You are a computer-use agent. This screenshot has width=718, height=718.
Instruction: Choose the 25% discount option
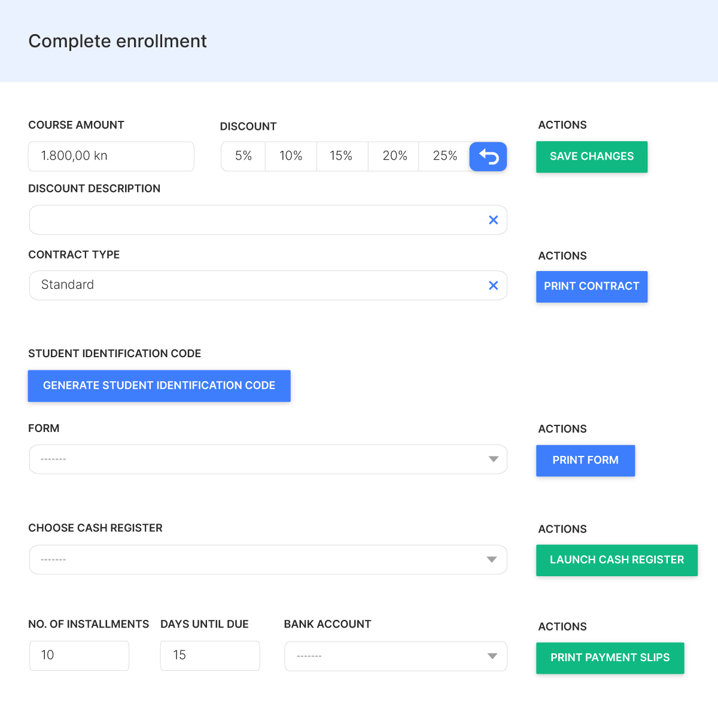(445, 156)
